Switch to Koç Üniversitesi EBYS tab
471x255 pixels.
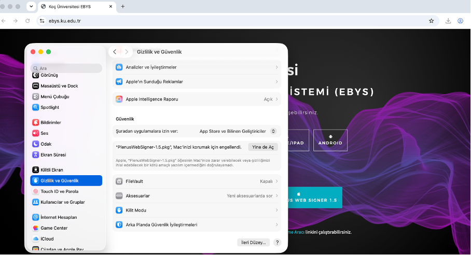(77, 7)
